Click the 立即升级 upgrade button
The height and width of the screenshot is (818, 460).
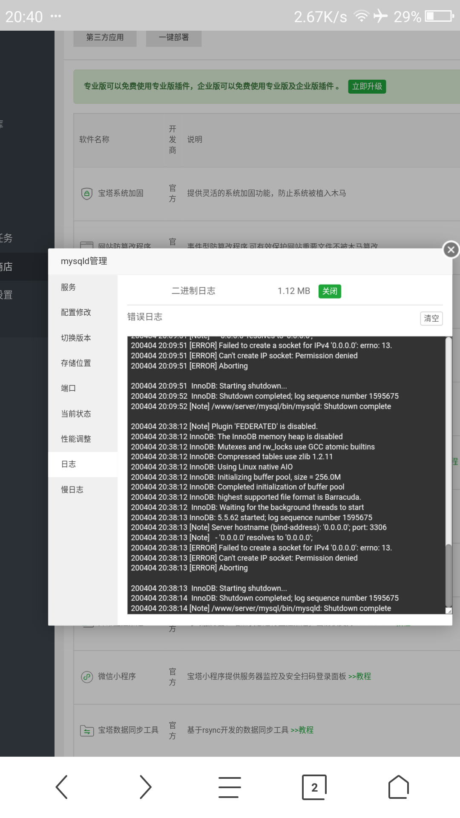(367, 86)
